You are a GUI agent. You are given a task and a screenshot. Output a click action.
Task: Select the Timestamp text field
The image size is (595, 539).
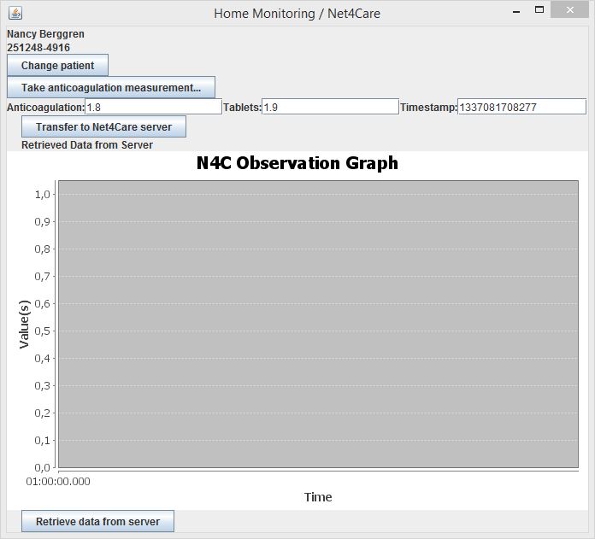pos(521,107)
